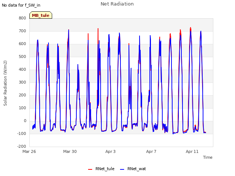
Task: Toggle the RNet_tule legend entry
Action: pyautogui.click(x=101, y=169)
